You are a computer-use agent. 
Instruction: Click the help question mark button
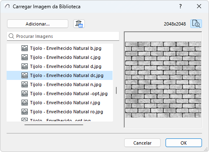[180, 6]
